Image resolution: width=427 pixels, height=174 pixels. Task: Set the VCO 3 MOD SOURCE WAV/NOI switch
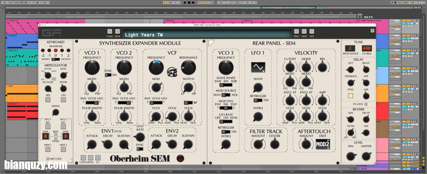(x=226, y=95)
